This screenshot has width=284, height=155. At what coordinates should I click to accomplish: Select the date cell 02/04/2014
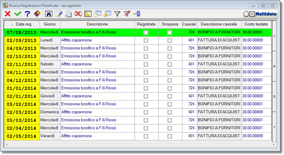22,128
